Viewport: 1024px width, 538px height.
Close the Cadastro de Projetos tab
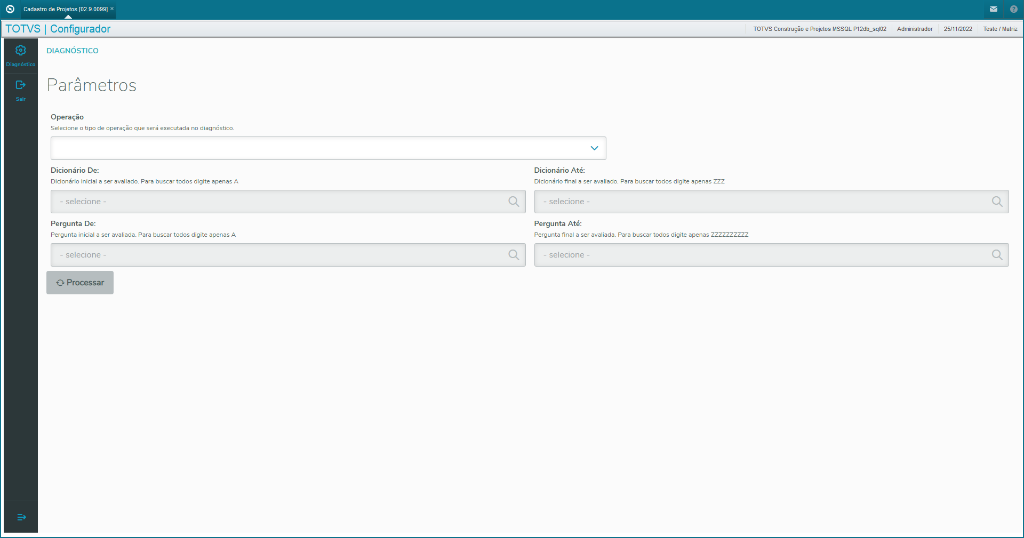click(x=112, y=9)
